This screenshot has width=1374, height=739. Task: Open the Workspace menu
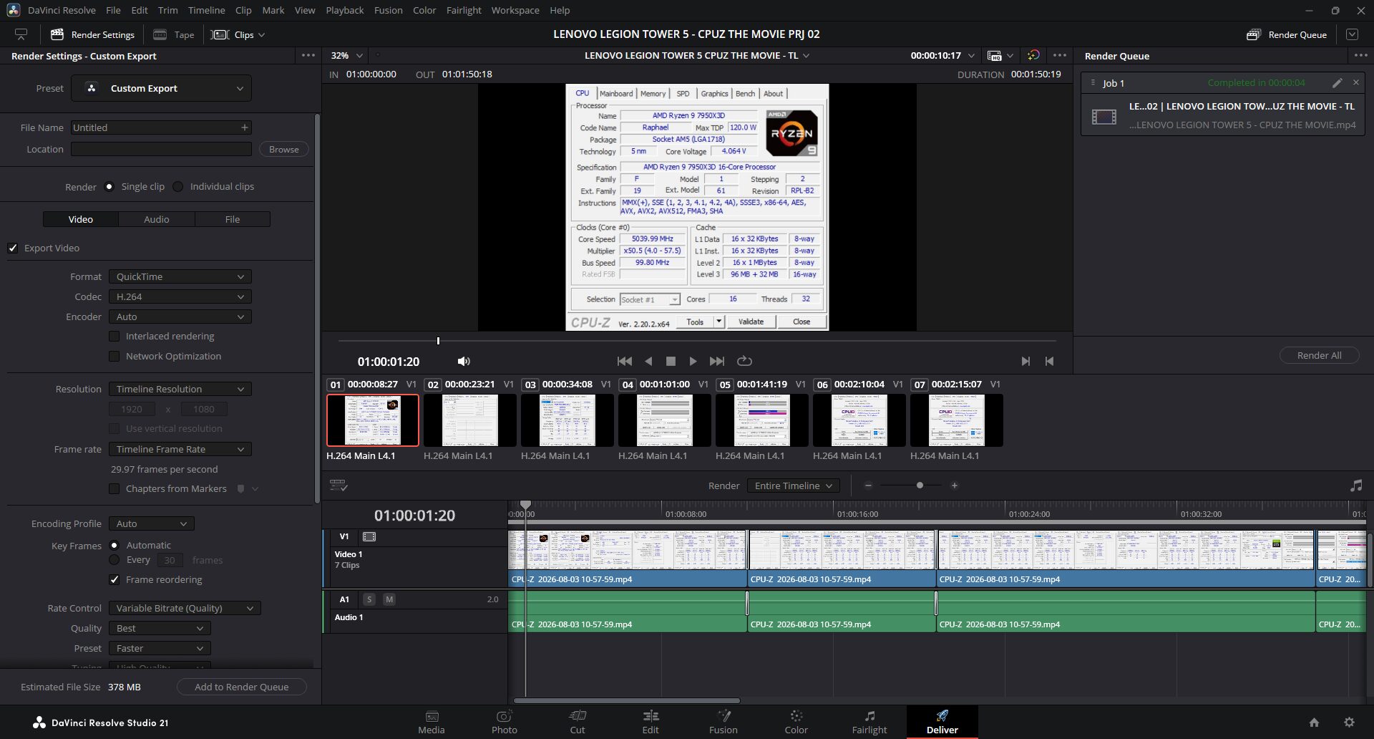tap(515, 10)
